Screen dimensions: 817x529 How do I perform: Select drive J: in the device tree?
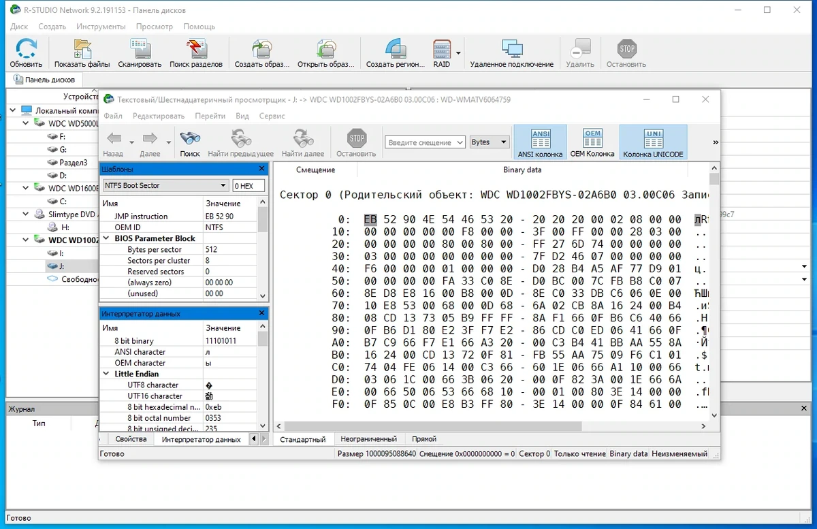55,266
